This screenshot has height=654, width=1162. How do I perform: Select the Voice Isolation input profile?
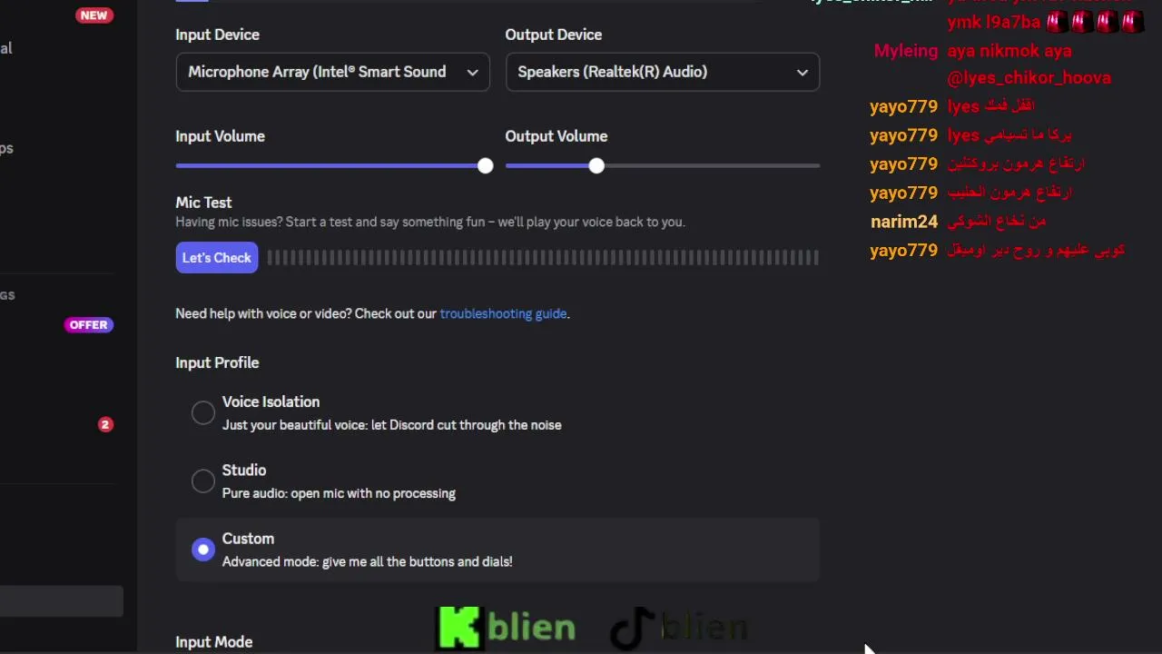tap(203, 412)
